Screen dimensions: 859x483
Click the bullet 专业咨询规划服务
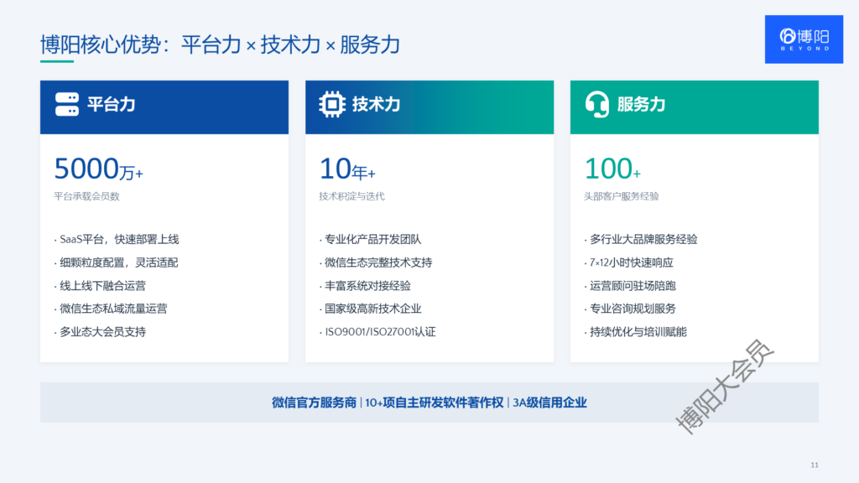coord(630,309)
